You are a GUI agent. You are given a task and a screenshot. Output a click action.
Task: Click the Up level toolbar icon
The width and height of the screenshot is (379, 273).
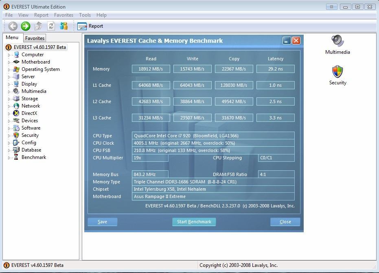[38, 26]
